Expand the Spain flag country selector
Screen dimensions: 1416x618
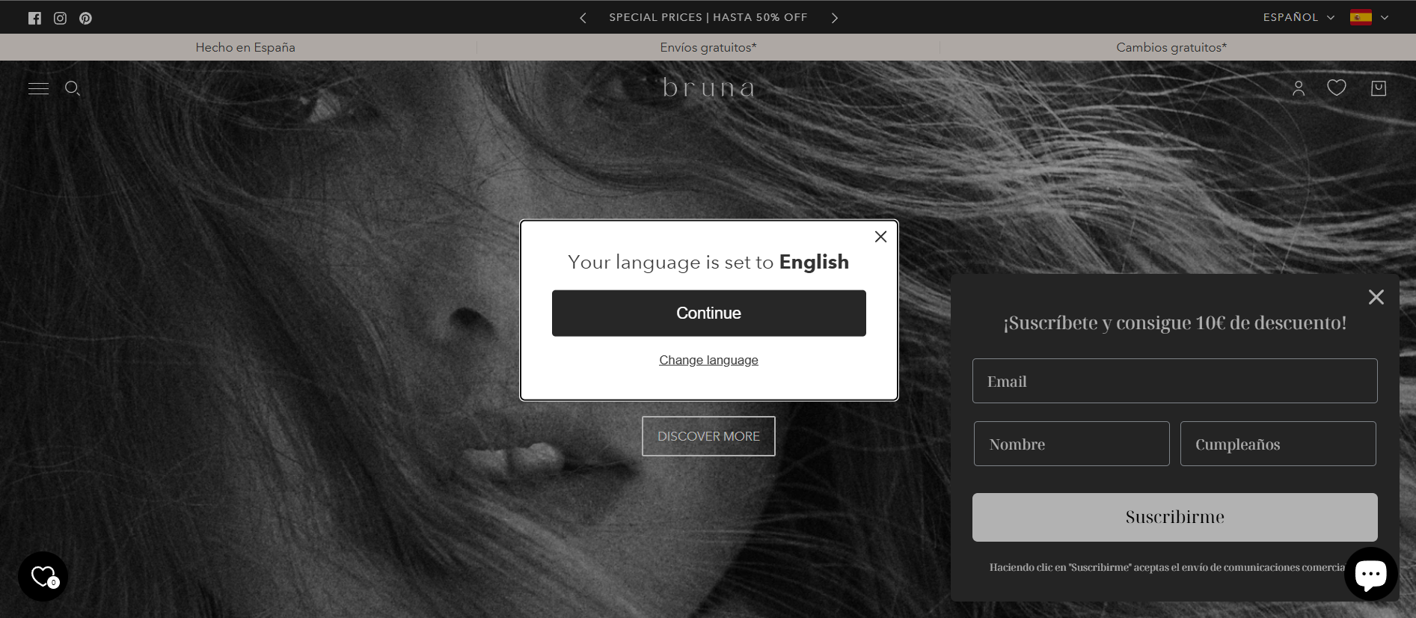[x=1369, y=17]
